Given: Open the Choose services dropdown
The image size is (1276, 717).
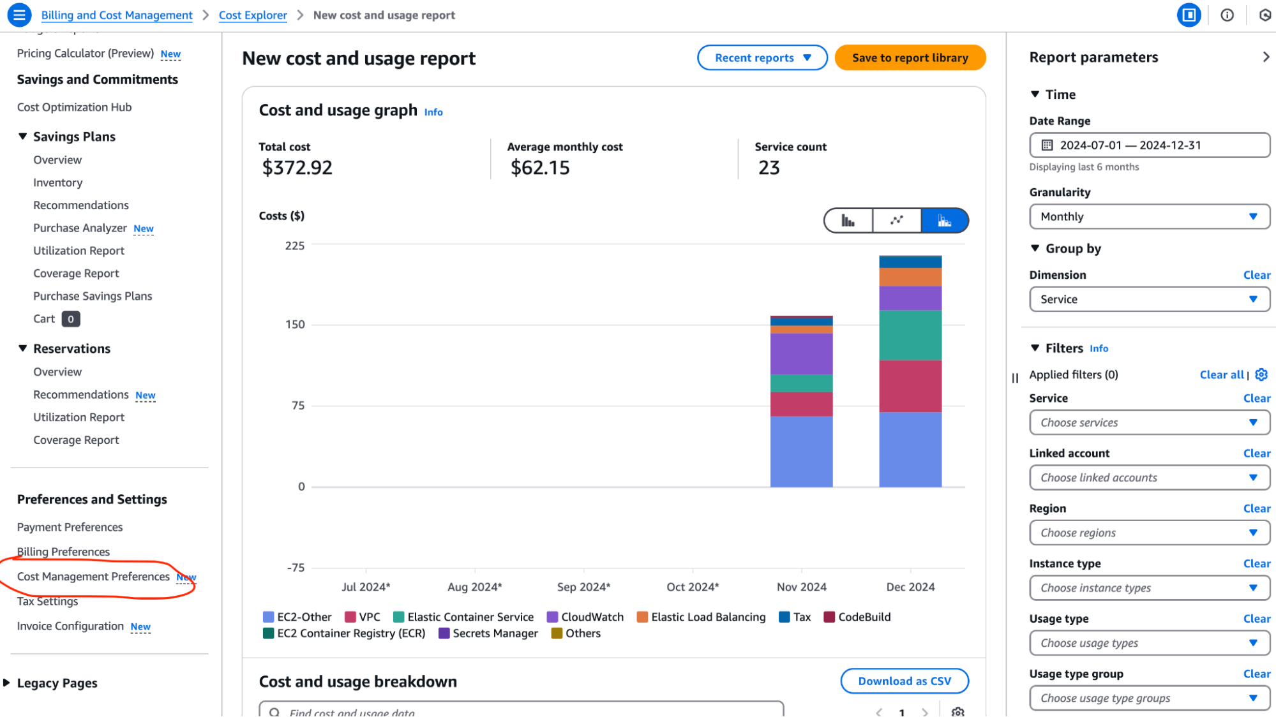Looking at the screenshot, I should click(x=1149, y=422).
